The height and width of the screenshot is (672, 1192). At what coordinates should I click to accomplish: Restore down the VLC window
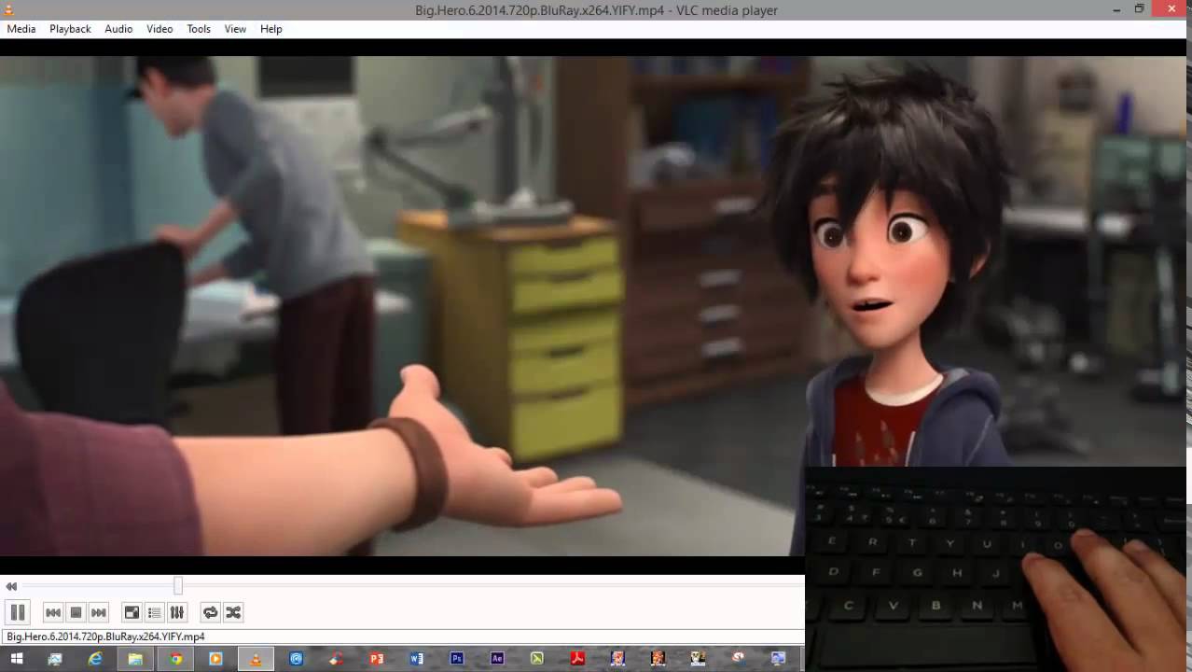pos(1139,8)
